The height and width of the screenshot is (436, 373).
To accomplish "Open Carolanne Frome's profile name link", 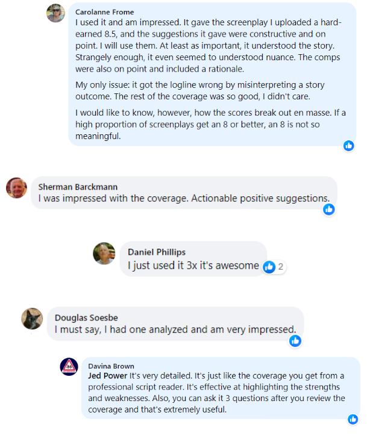I will click(x=105, y=12).
